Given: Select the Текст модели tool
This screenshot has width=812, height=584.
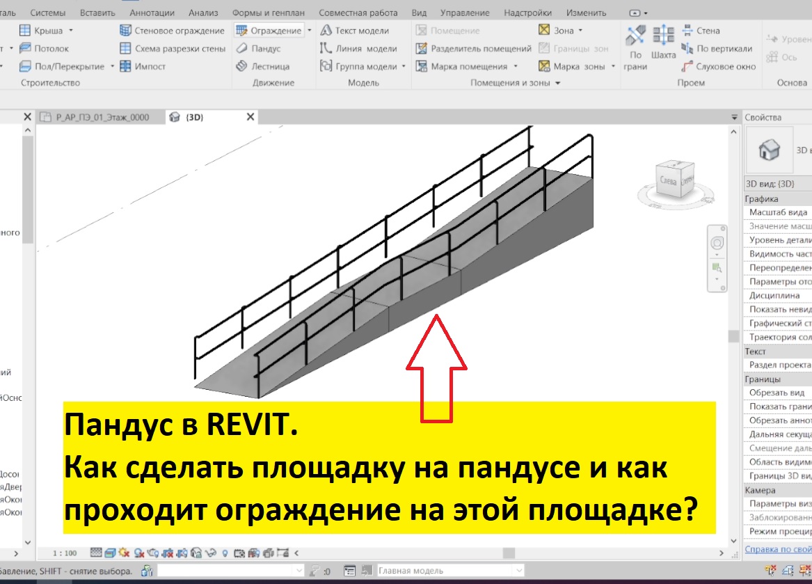Looking at the screenshot, I should [354, 31].
